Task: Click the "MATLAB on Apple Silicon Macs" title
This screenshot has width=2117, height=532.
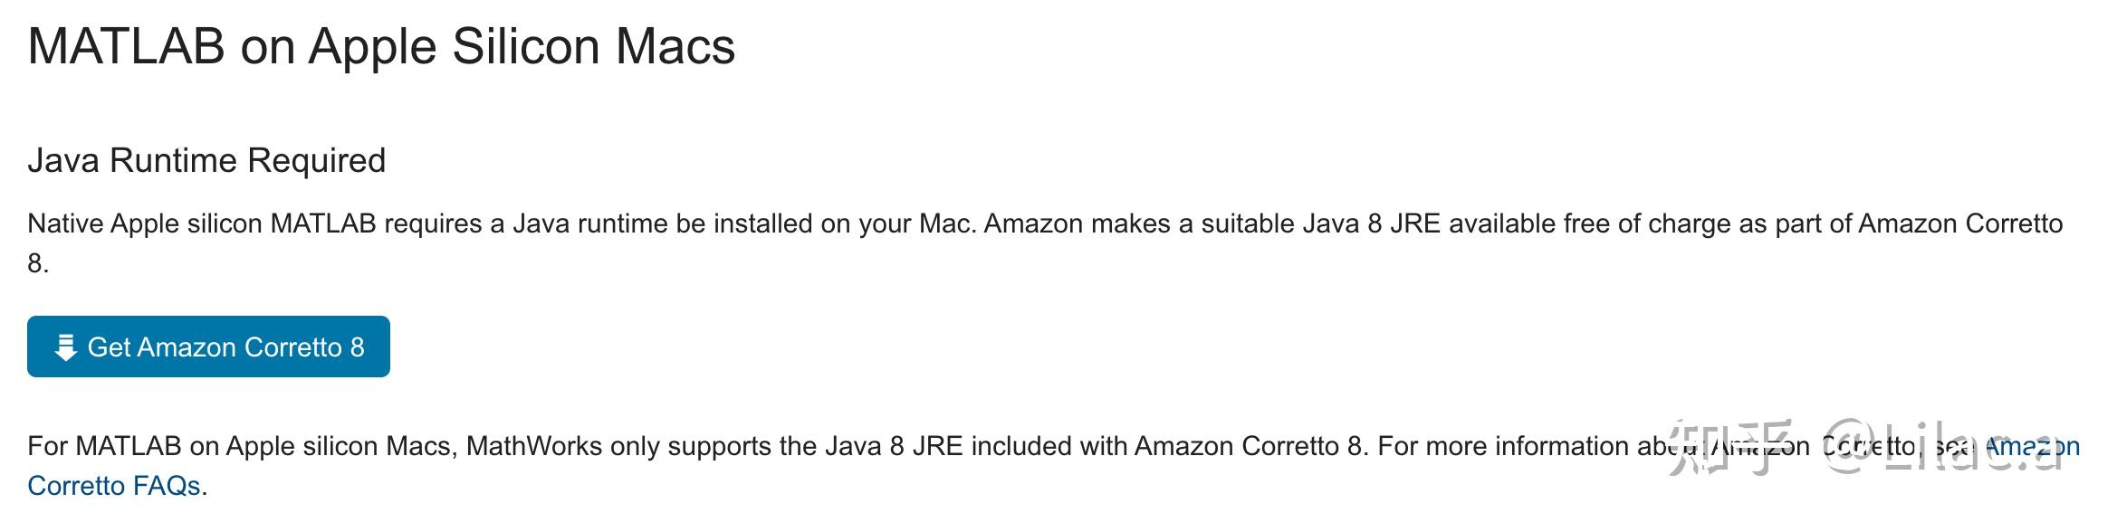Action: pyautogui.click(x=381, y=46)
